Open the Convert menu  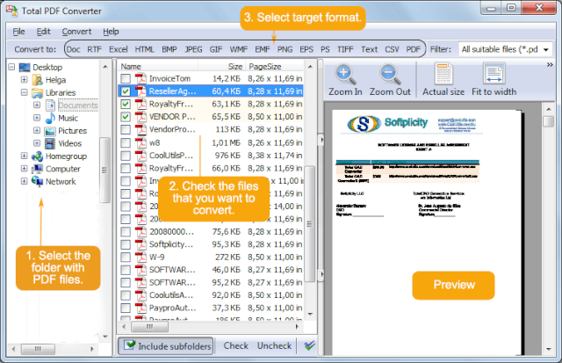pos(76,32)
